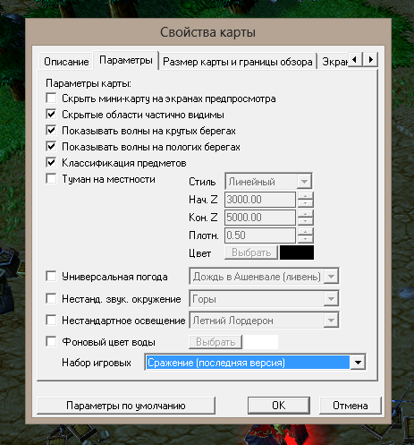Check Нестанд. звук. окружение option
Screen dimensions: 414x445
pos(51,298)
